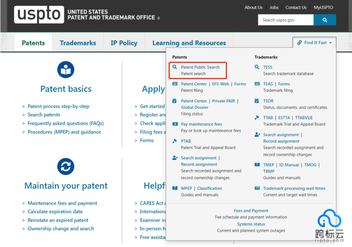The image size is (352, 247).
Task: Open Frequently asked questions (FAQs) link
Action: pos(65,123)
